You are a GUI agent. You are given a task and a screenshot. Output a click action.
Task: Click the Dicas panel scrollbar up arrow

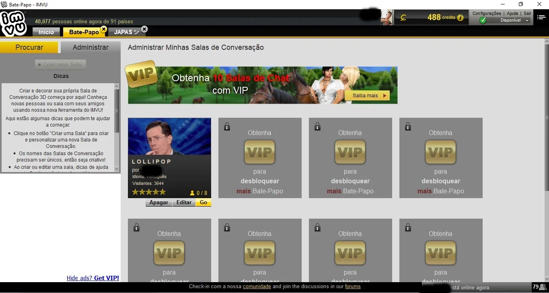tap(117, 86)
